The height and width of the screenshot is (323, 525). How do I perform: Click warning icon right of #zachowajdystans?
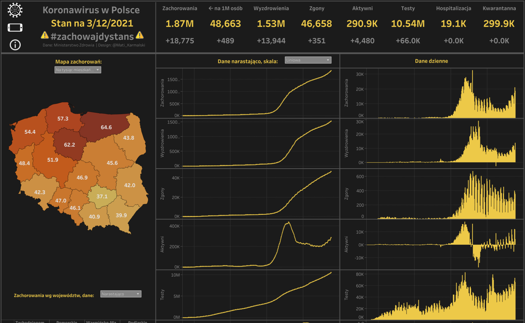140,35
